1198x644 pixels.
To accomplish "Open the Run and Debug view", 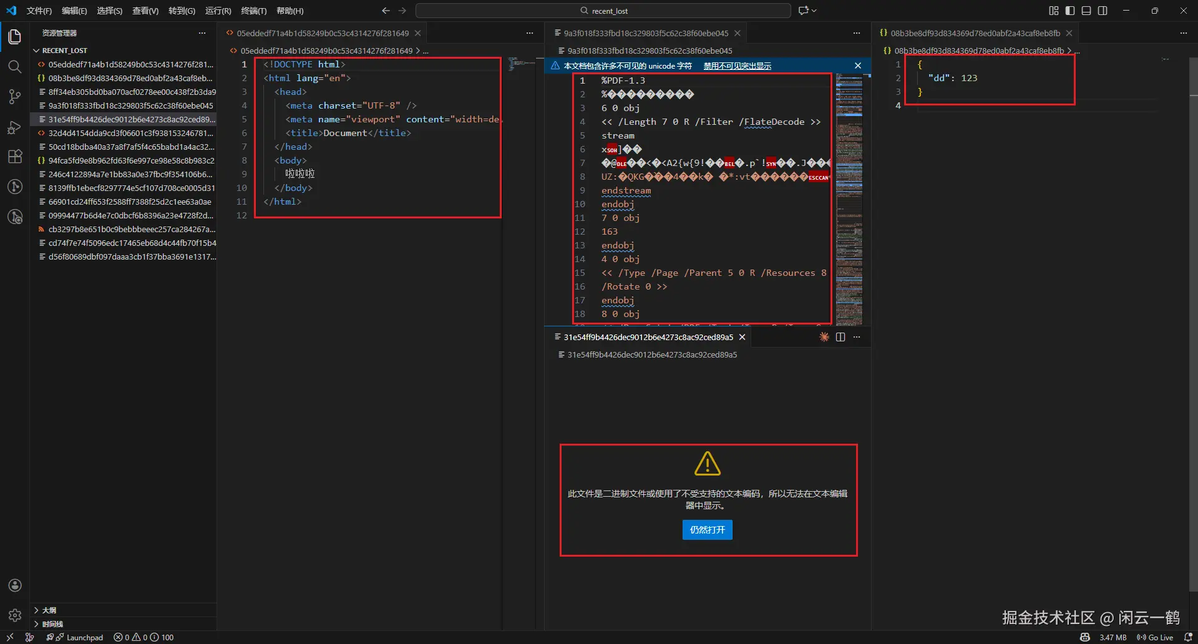I will [14, 127].
